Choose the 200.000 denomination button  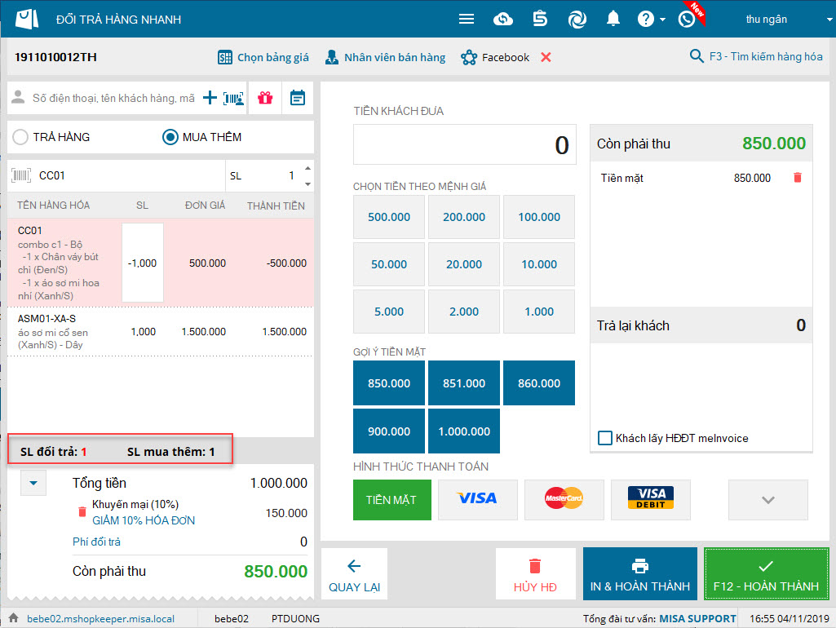click(x=464, y=217)
